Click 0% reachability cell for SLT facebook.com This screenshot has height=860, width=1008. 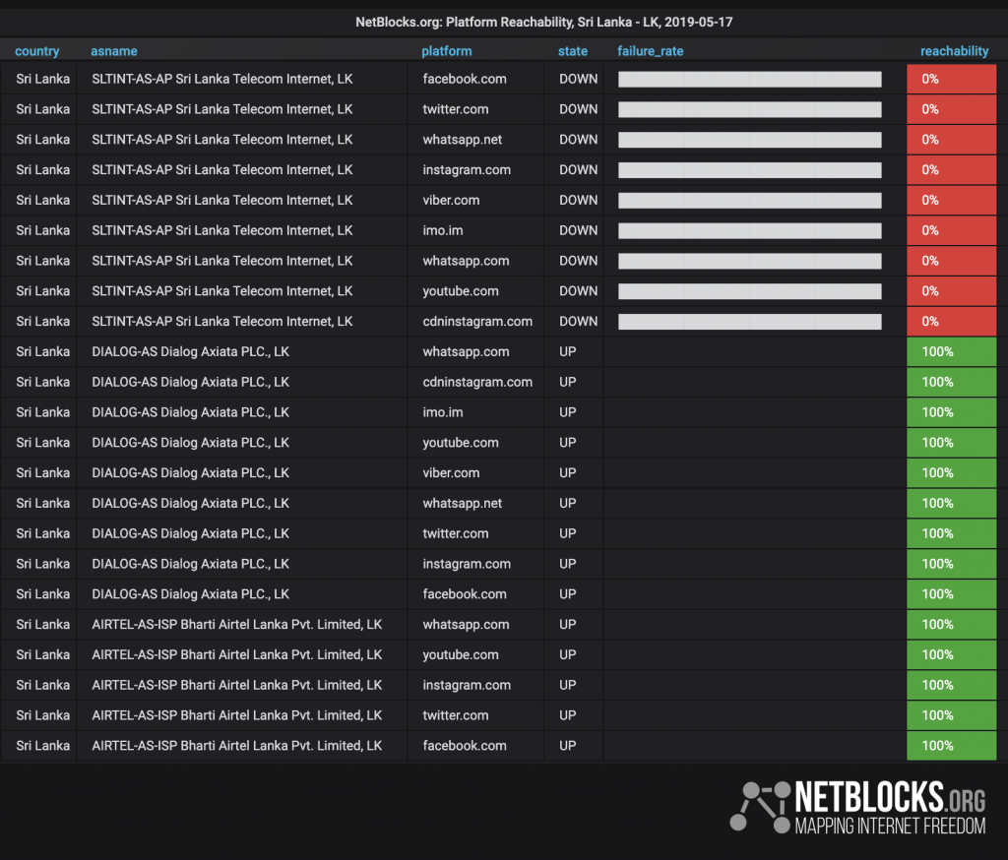point(952,79)
